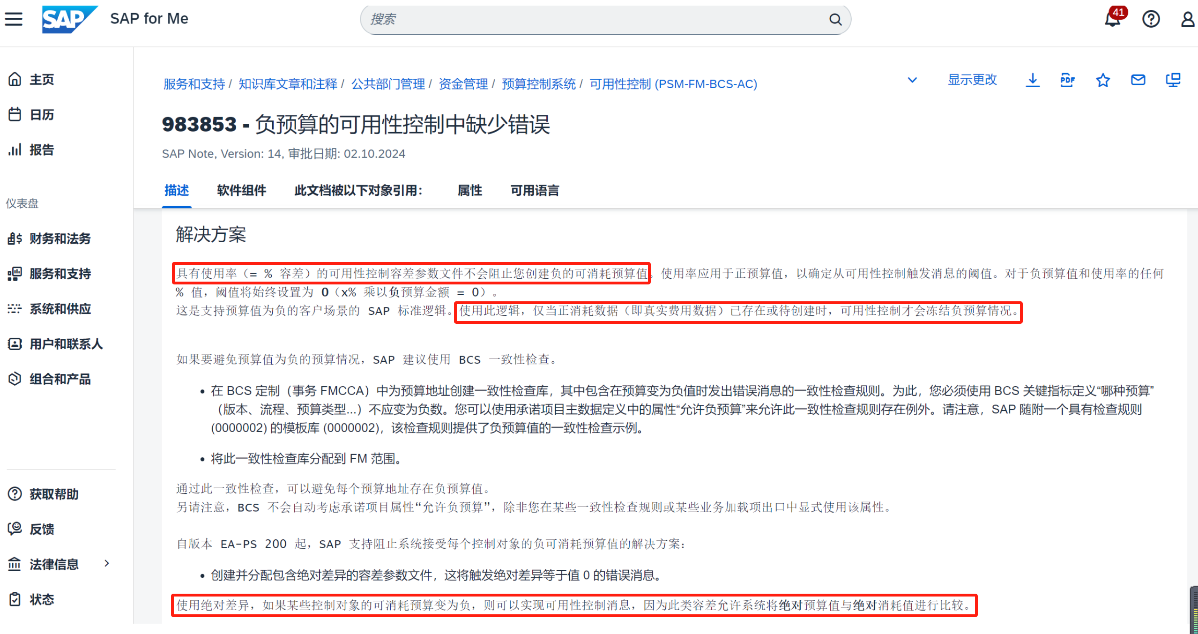The height and width of the screenshot is (634, 1198).
Task: Click the home icon beside 主页
Action: click(15, 79)
